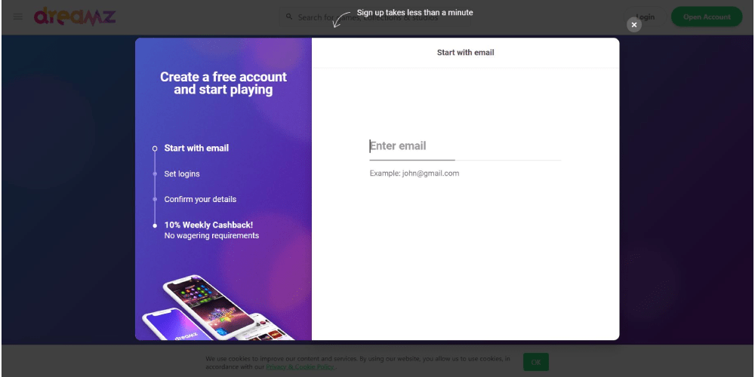This screenshot has width=755, height=377.
Task: Click the 10% Weekly Cashback text
Action: pyautogui.click(x=208, y=225)
